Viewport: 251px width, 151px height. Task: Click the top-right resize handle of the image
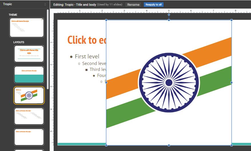coord(232,20)
